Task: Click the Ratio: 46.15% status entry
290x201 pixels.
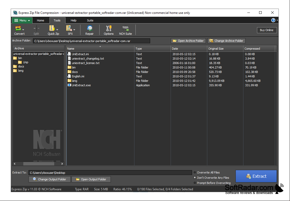Action: click(123, 189)
